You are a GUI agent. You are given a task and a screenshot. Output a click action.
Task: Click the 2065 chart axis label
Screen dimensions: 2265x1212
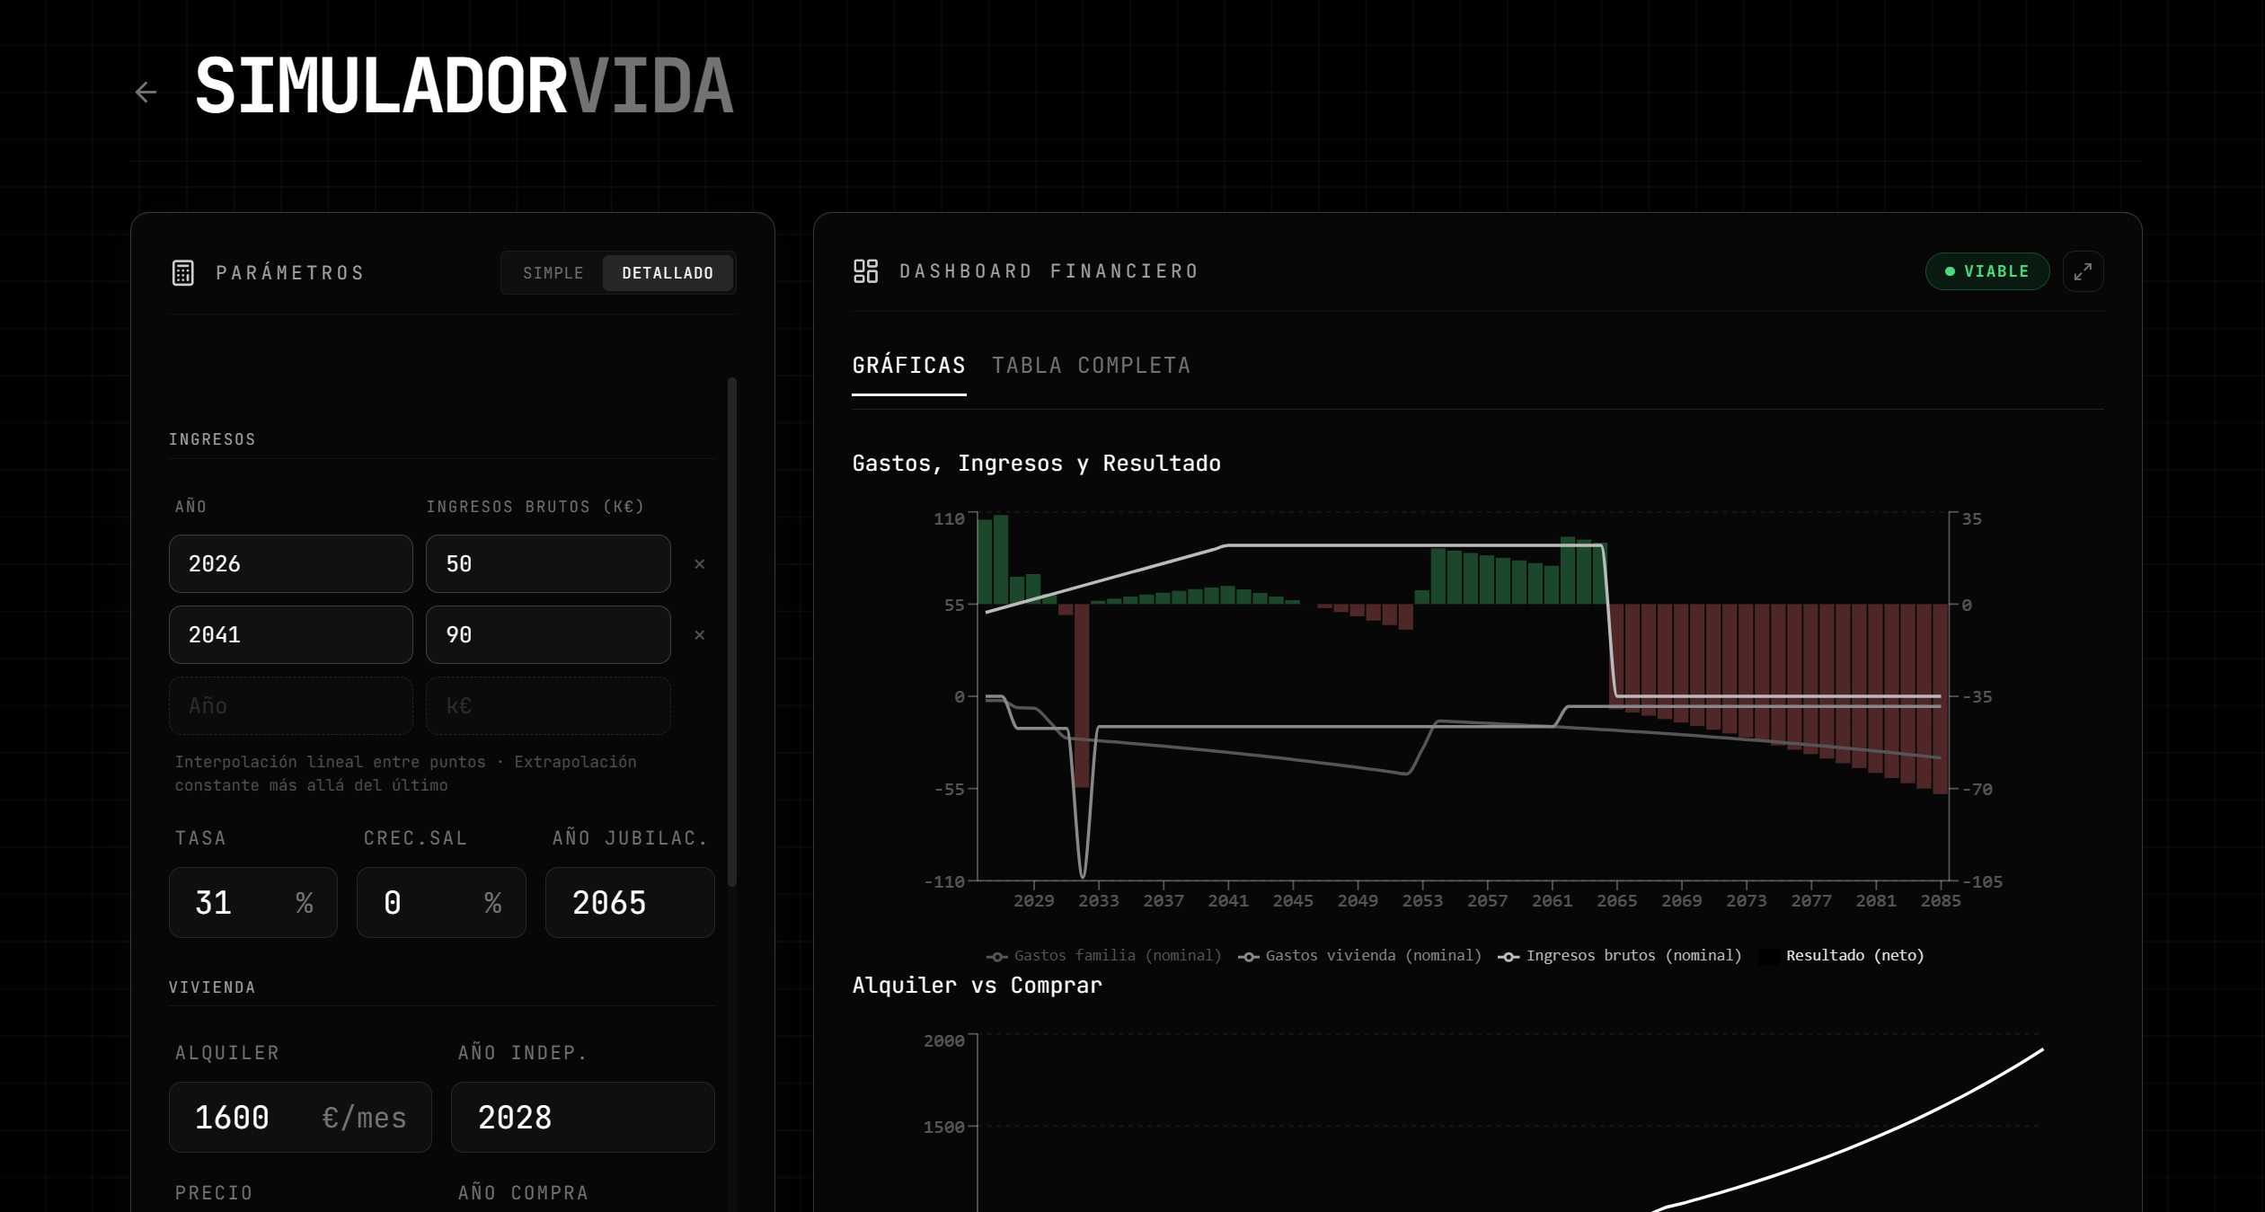tap(1616, 901)
